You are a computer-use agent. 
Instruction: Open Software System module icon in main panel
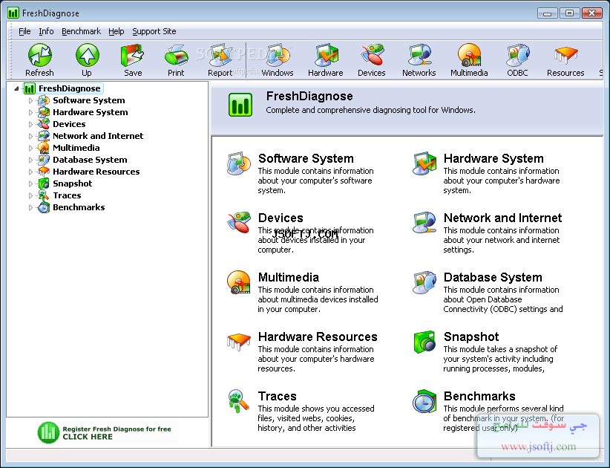point(239,163)
